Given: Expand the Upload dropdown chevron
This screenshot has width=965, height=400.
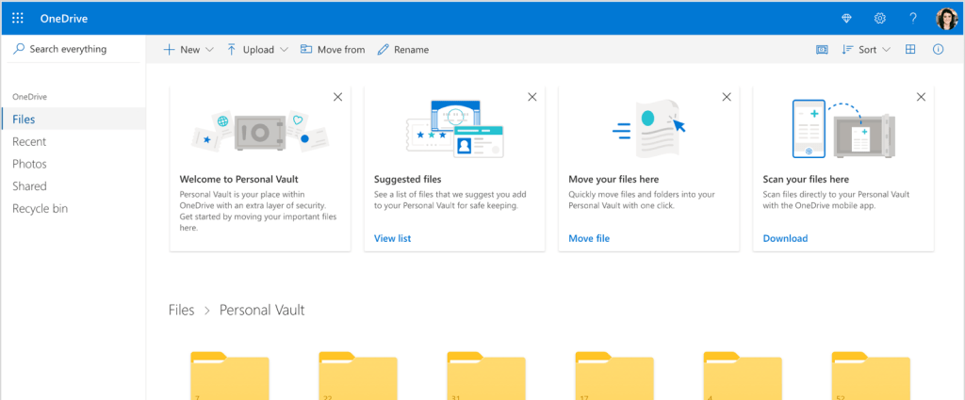Looking at the screenshot, I should pos(284,50).
